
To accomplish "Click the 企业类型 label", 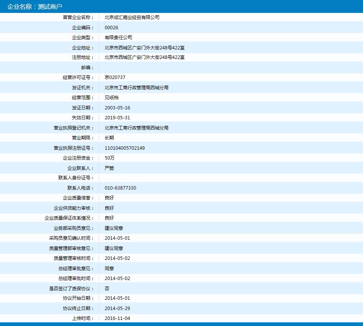I will point(82,38).
